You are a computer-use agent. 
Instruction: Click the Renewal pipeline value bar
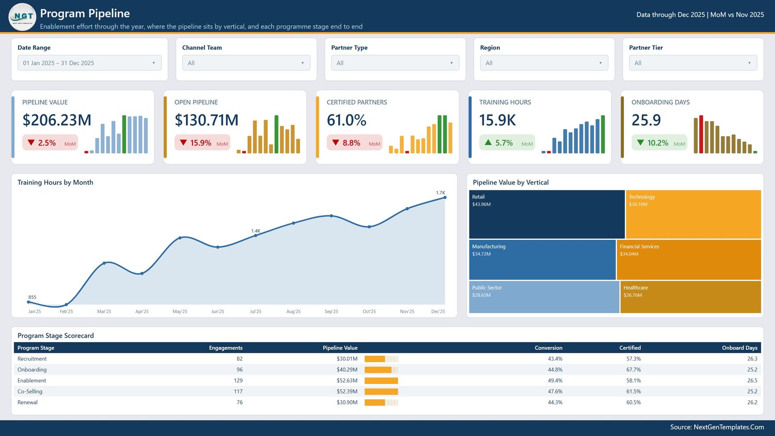381,403
